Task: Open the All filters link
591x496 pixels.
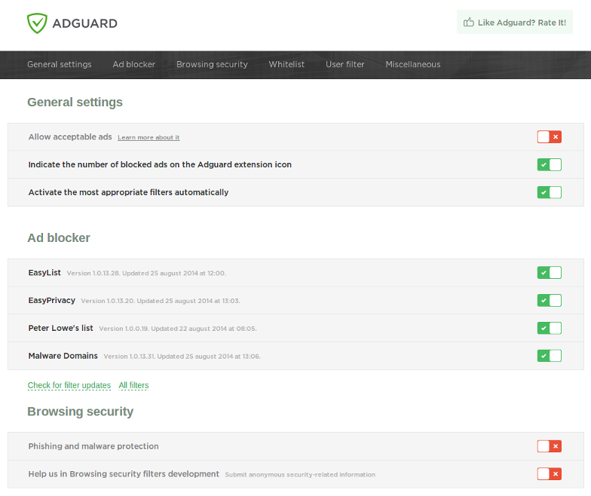Action: pos(133,385)
